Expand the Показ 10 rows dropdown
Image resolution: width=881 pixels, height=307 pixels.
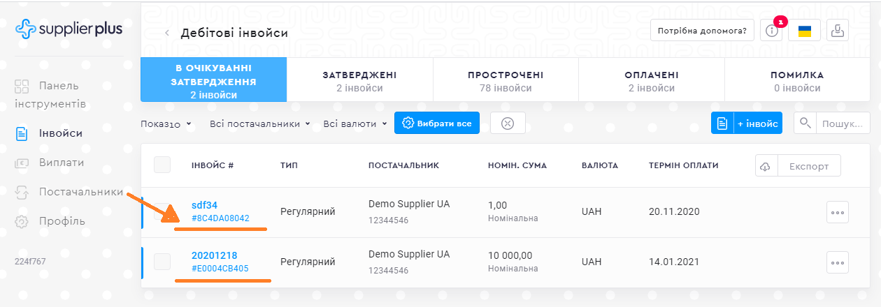coord(166,124)
